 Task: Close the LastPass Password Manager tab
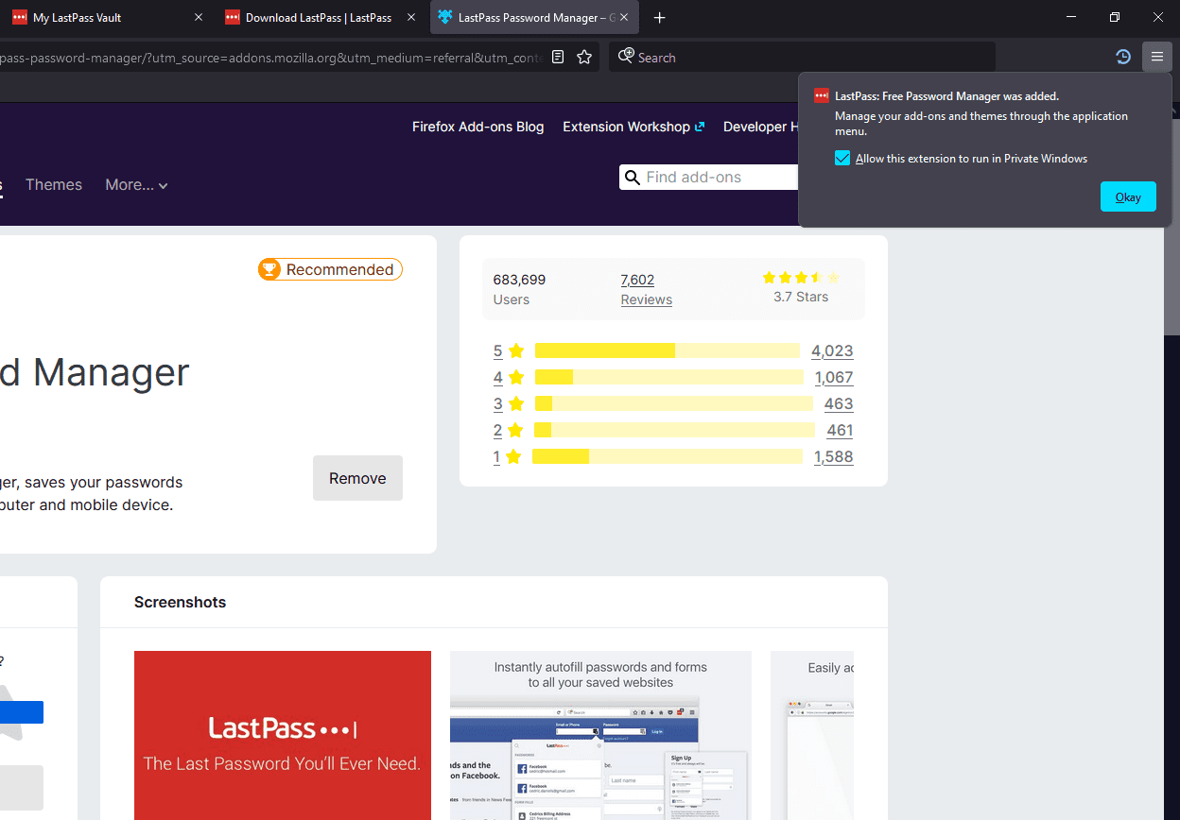click(x=624, y=18)
